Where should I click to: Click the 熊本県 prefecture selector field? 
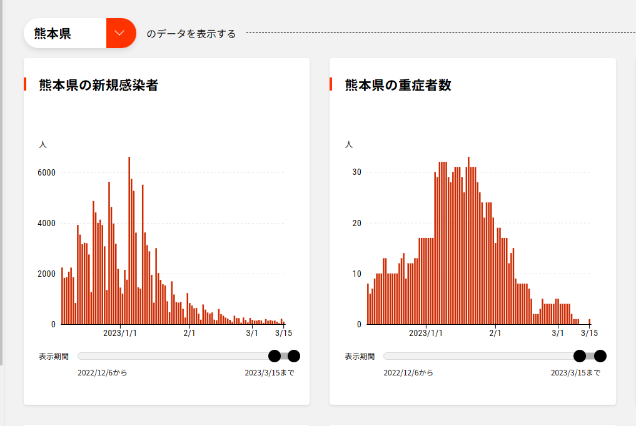(80, 33)
